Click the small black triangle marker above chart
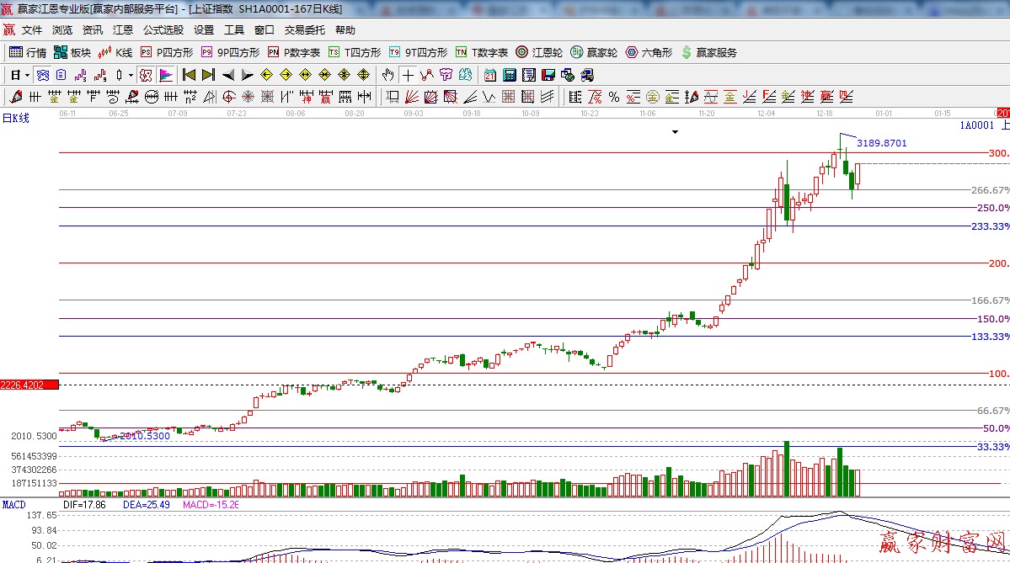Screen dimensions: 1010x563 pos(675,132)
